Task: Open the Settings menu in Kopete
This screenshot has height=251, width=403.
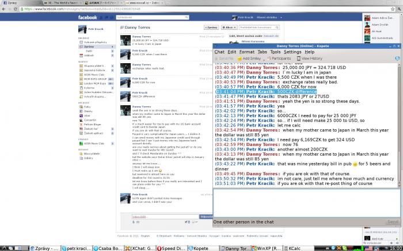Action: pos(292,52)
